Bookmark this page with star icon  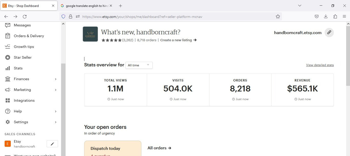tap(278, 17)
